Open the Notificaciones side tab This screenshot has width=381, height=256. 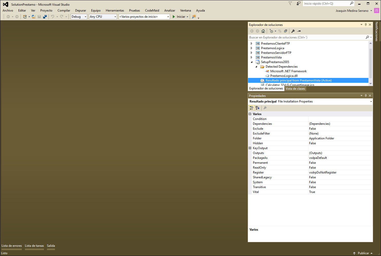click(x=377, y=32)
